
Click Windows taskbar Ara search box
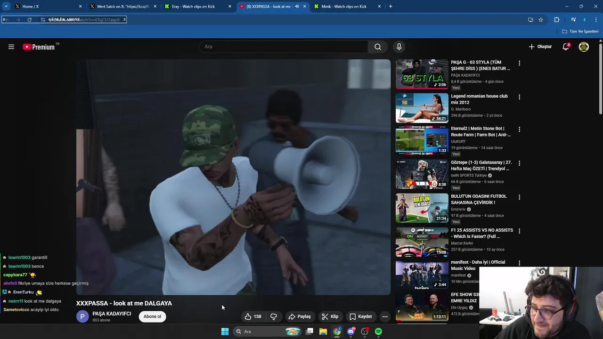(x=268, y=331)
